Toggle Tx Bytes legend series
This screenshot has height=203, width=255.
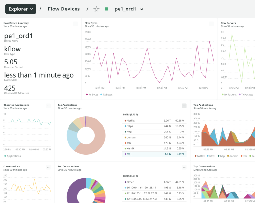coord(106,95)
